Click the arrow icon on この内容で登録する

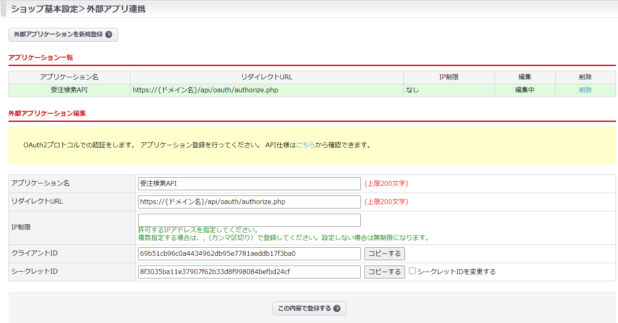point(337,308)
